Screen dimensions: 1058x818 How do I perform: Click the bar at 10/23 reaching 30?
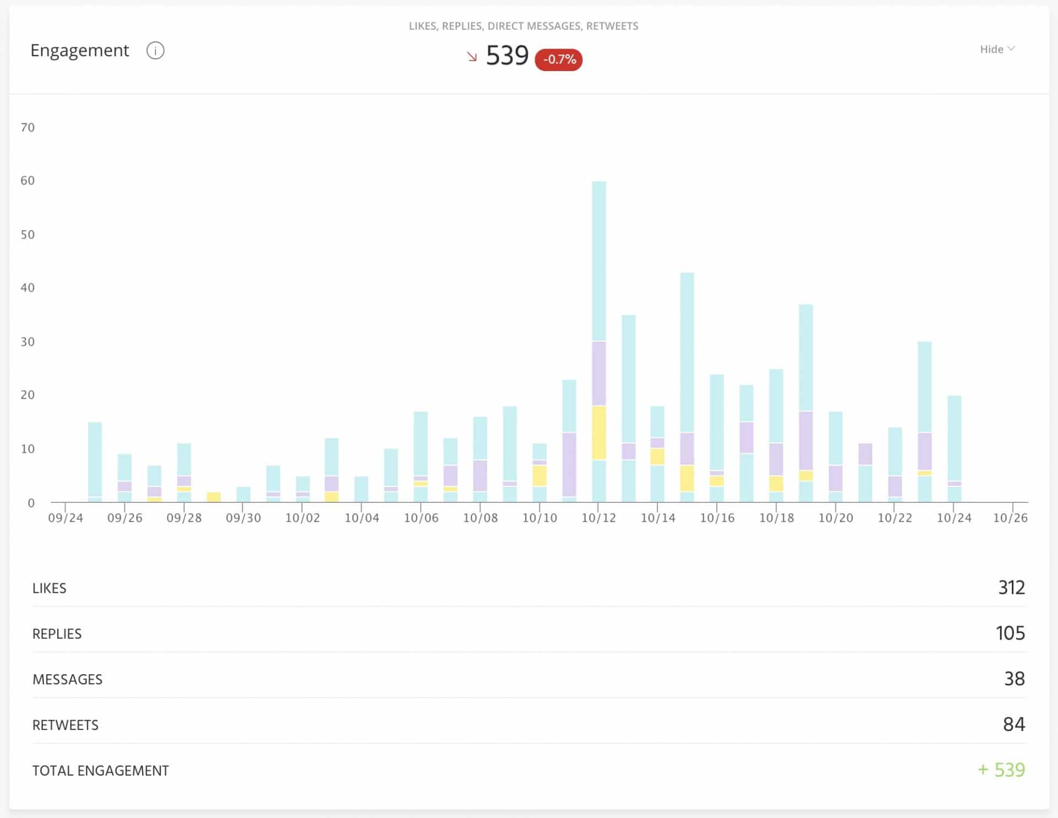pyautogui.click(x=925, y=422)
